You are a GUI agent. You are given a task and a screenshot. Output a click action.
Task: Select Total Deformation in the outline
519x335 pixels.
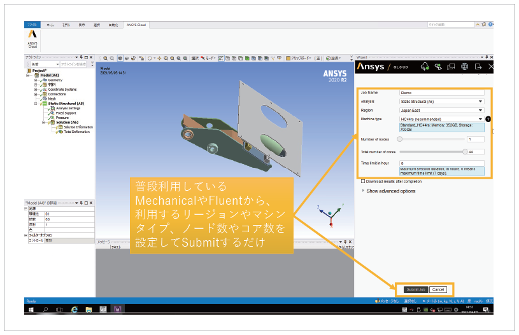77,132
